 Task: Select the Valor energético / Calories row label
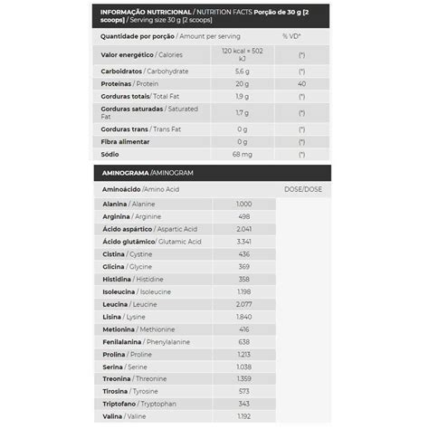tap(141, 55)
